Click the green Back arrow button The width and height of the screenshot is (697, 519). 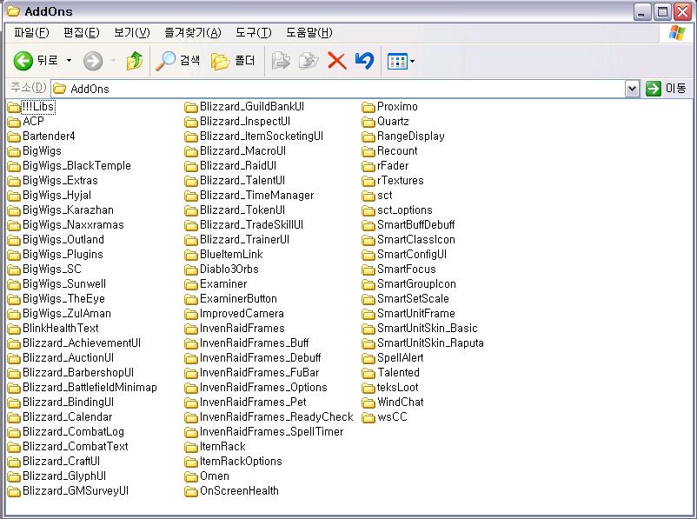pos(23,61)
